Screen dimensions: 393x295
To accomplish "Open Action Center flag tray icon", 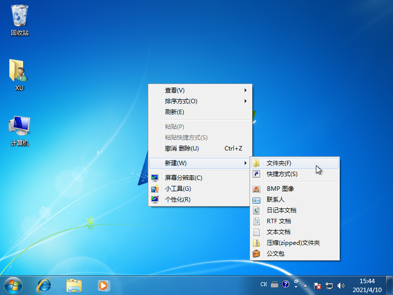I will 317,285.
